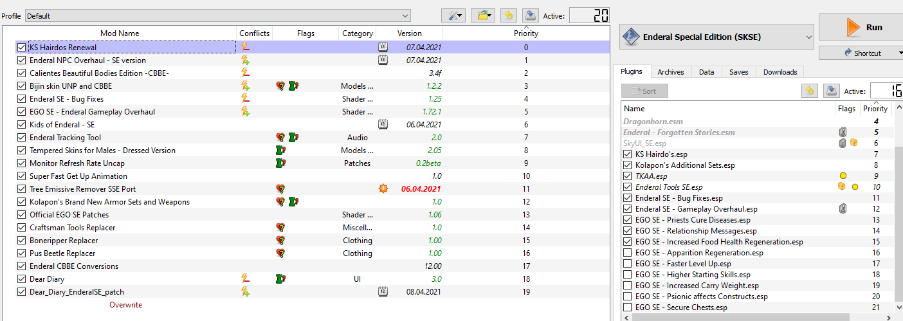Click the conflict icon on Dear Diary row
The image size is (903, 321).
coord(245,279)
